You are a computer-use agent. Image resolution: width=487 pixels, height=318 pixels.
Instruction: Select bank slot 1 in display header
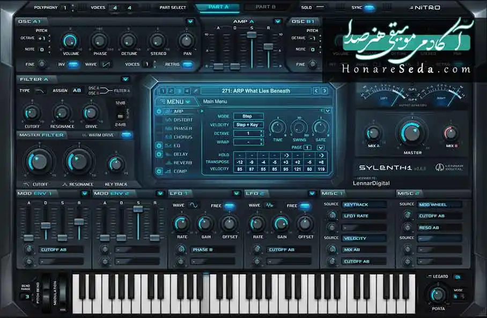(163, 91)
